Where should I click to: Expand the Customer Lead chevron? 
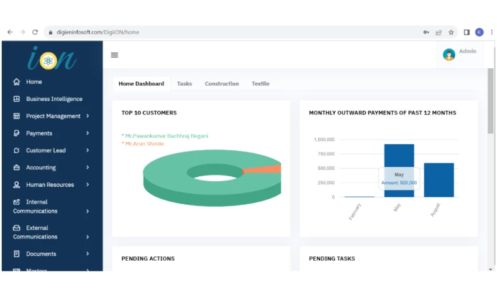88,150
